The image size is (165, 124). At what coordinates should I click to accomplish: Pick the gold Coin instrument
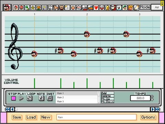(108, 8)
